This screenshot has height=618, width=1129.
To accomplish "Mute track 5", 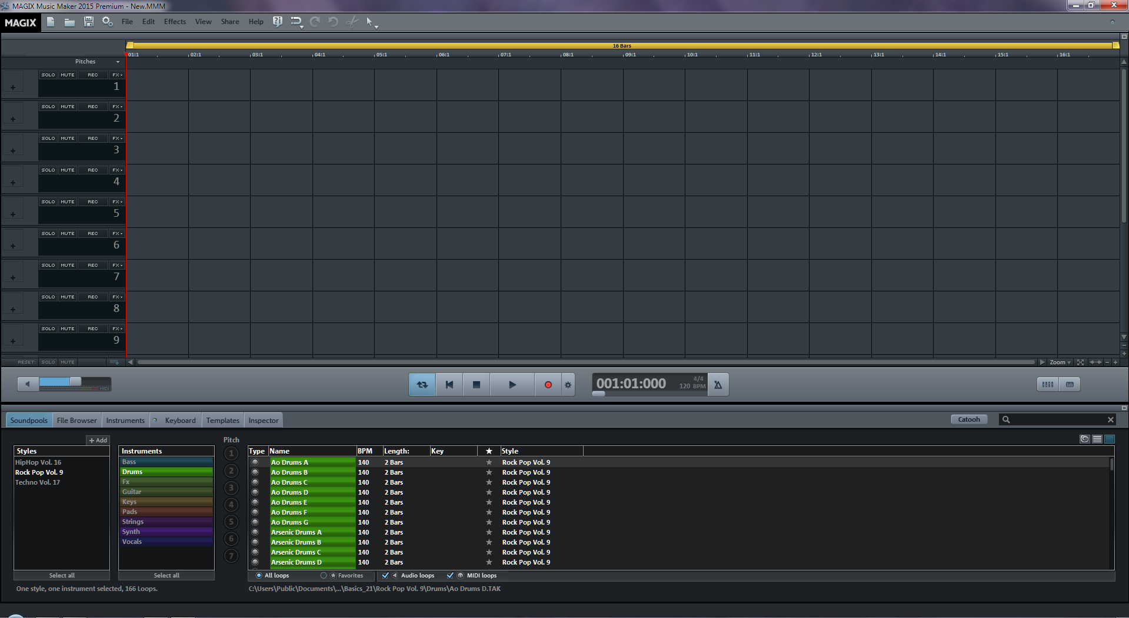I will (68, 201).
